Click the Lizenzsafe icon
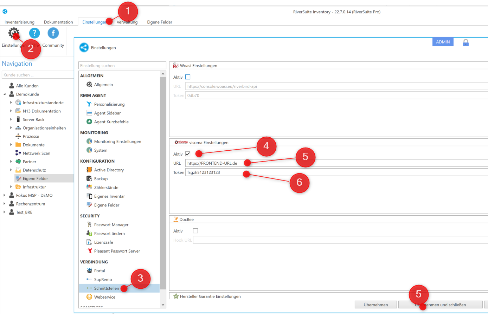This screenshot has width=488, height=314. point(89,242)
